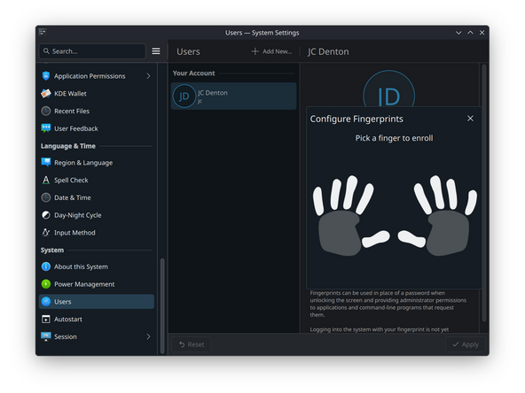Viewport: 525px width, 393px height.
Task: Click the Input Method icon
Action: (46, 232)
